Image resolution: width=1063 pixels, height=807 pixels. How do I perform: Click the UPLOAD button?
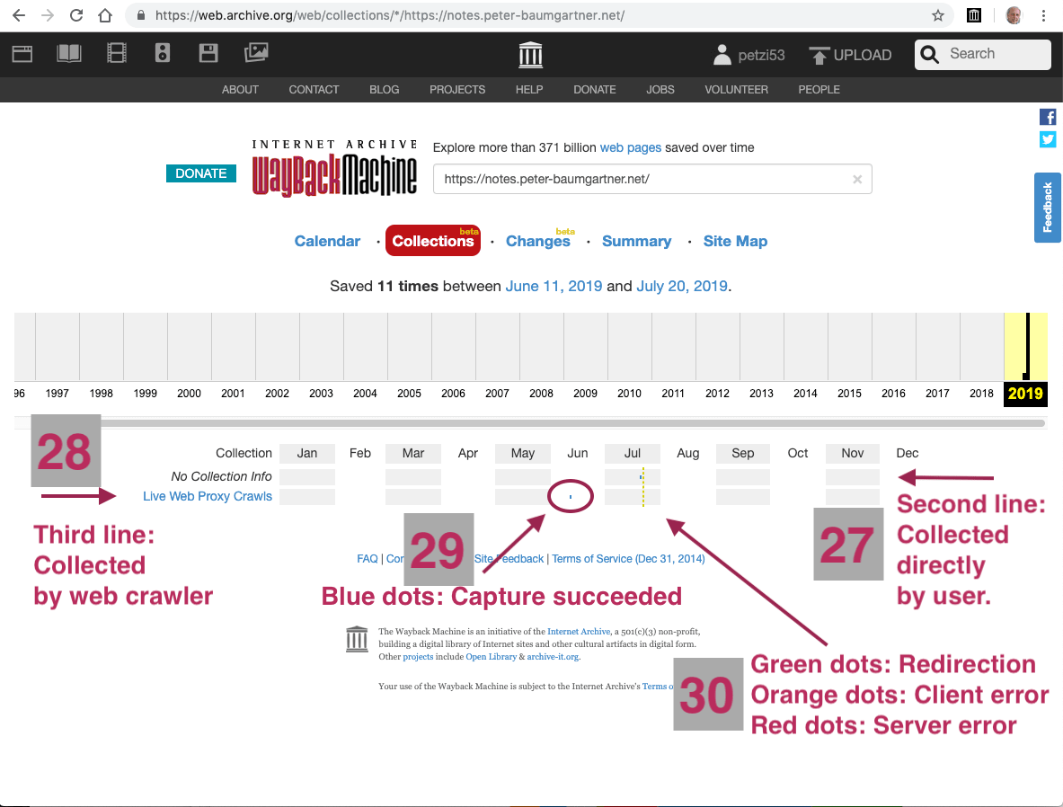tap(850, 55)
